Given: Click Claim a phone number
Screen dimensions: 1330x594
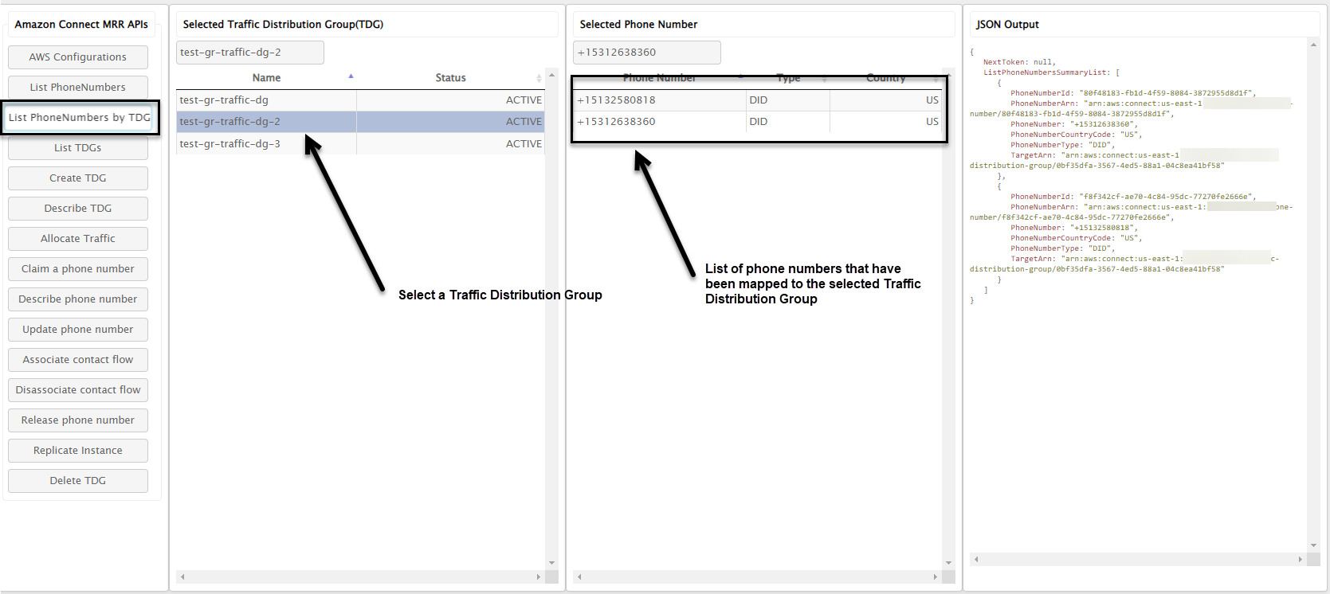Looking at the screenshot, I should [x=78, y=269].
